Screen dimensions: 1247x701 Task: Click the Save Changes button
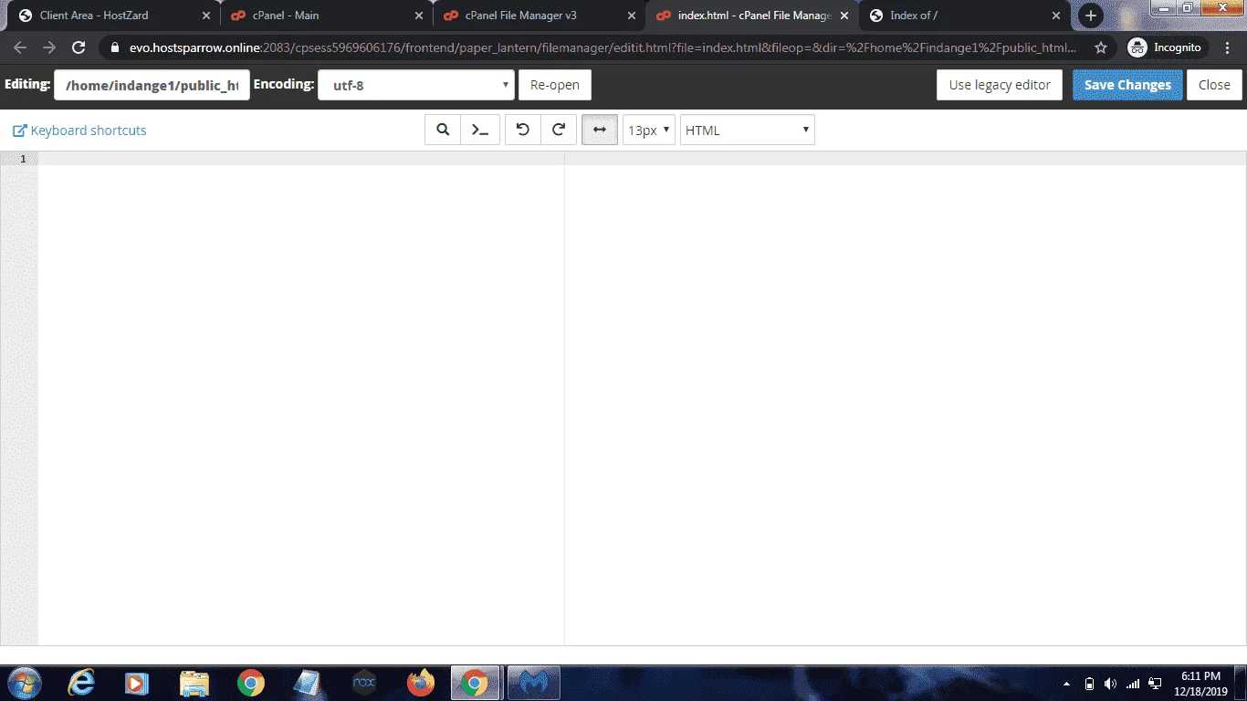[x=1127, y=85]
